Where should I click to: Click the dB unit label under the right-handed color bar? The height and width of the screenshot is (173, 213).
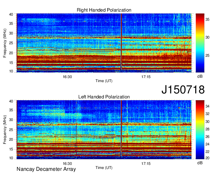tap(200, 76)
